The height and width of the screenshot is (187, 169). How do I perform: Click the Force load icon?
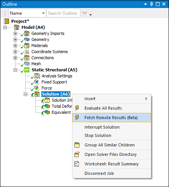coord(37,88)
